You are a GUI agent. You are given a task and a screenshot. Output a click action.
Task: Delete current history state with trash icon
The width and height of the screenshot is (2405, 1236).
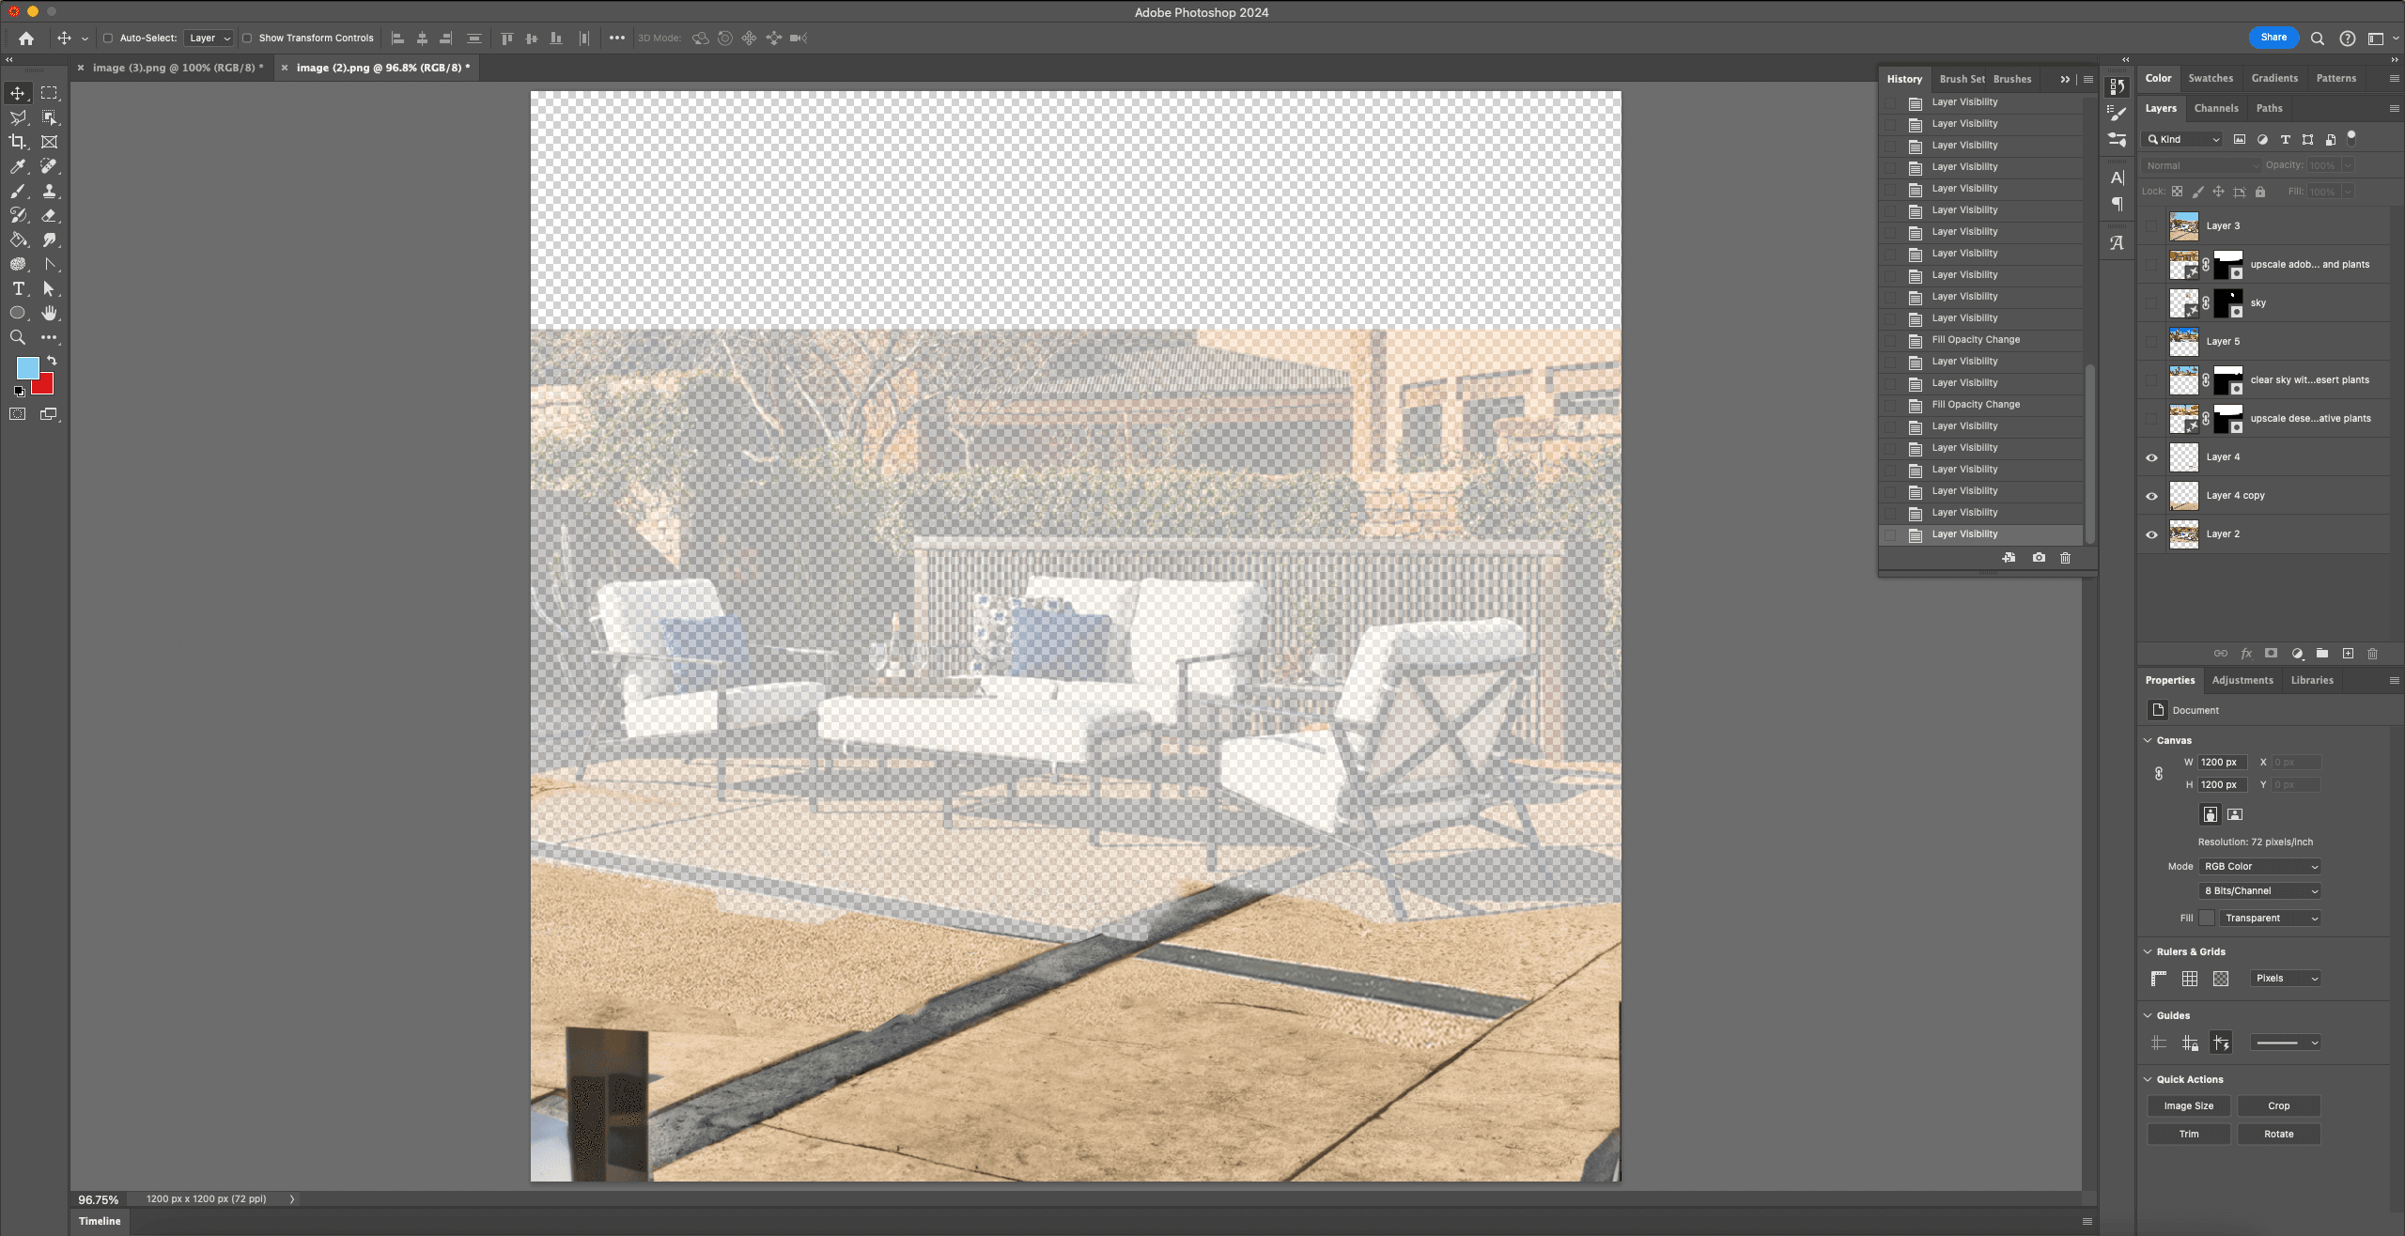(x=2065, y=558)
